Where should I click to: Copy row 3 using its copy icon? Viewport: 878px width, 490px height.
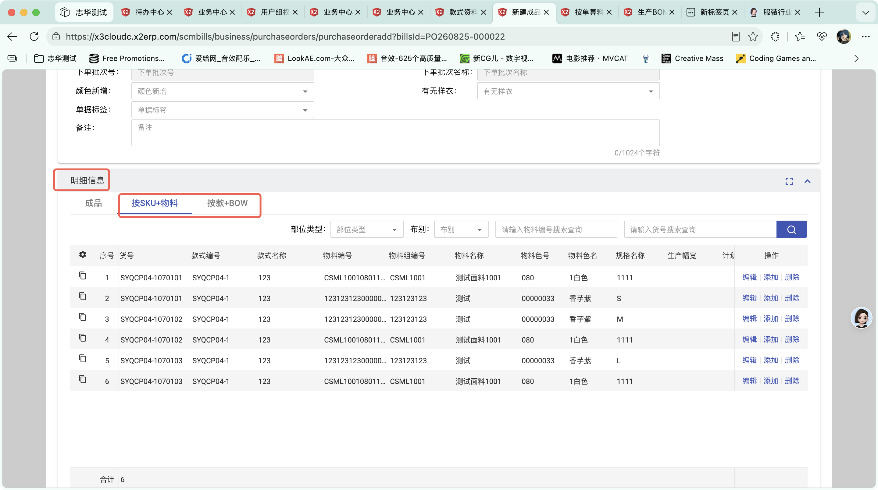(83, 317)
